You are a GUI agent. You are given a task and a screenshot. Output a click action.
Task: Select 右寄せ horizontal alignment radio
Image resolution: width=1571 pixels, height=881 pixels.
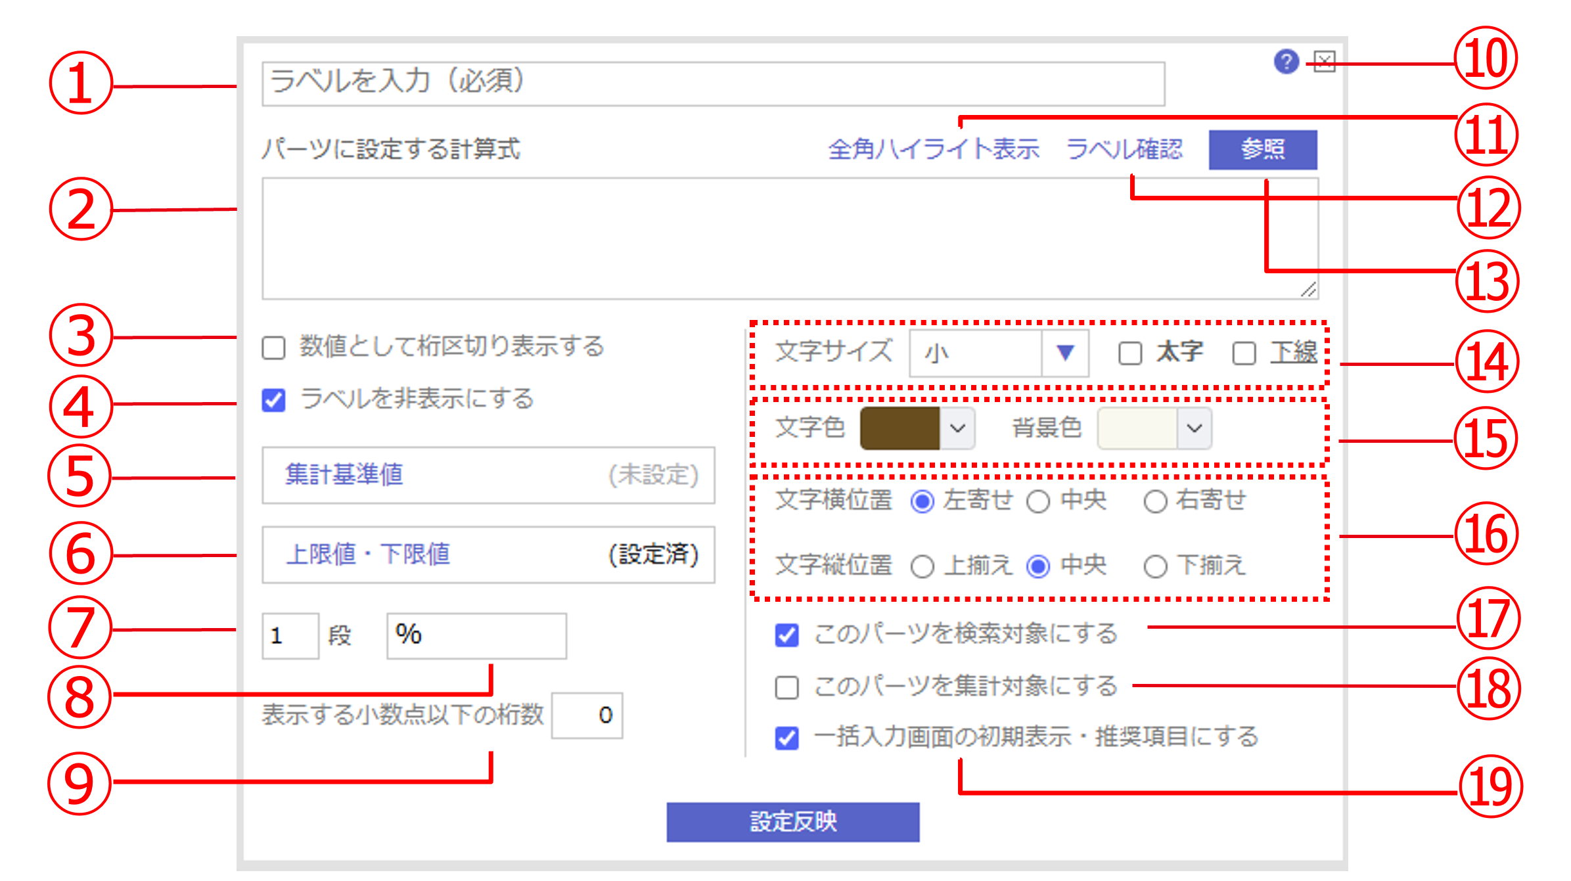coord(1155,502)
